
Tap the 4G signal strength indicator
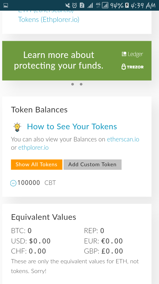coord(98,5)
